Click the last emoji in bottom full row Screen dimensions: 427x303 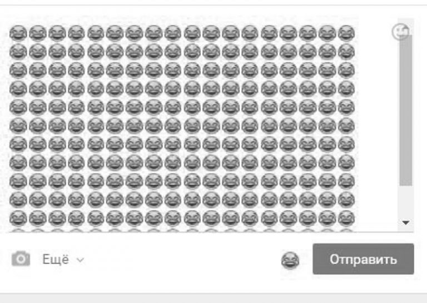coord(346,218)
